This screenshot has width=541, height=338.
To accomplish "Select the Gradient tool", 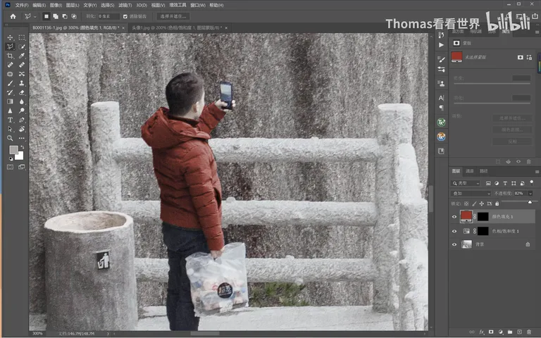I will tap(10, 101).
